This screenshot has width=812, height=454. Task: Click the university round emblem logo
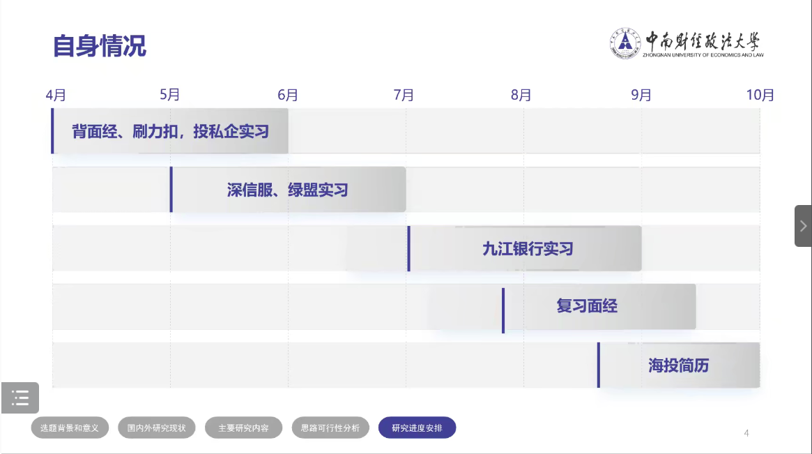click(625, 43)
